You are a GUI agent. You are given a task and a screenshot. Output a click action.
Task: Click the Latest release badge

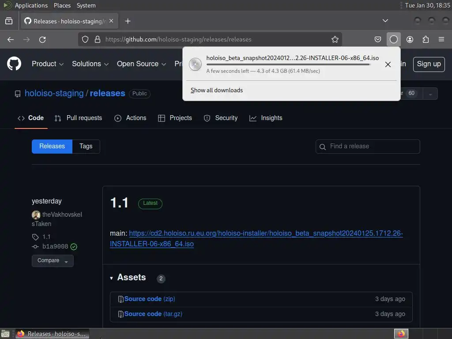(x=150, y=203)
